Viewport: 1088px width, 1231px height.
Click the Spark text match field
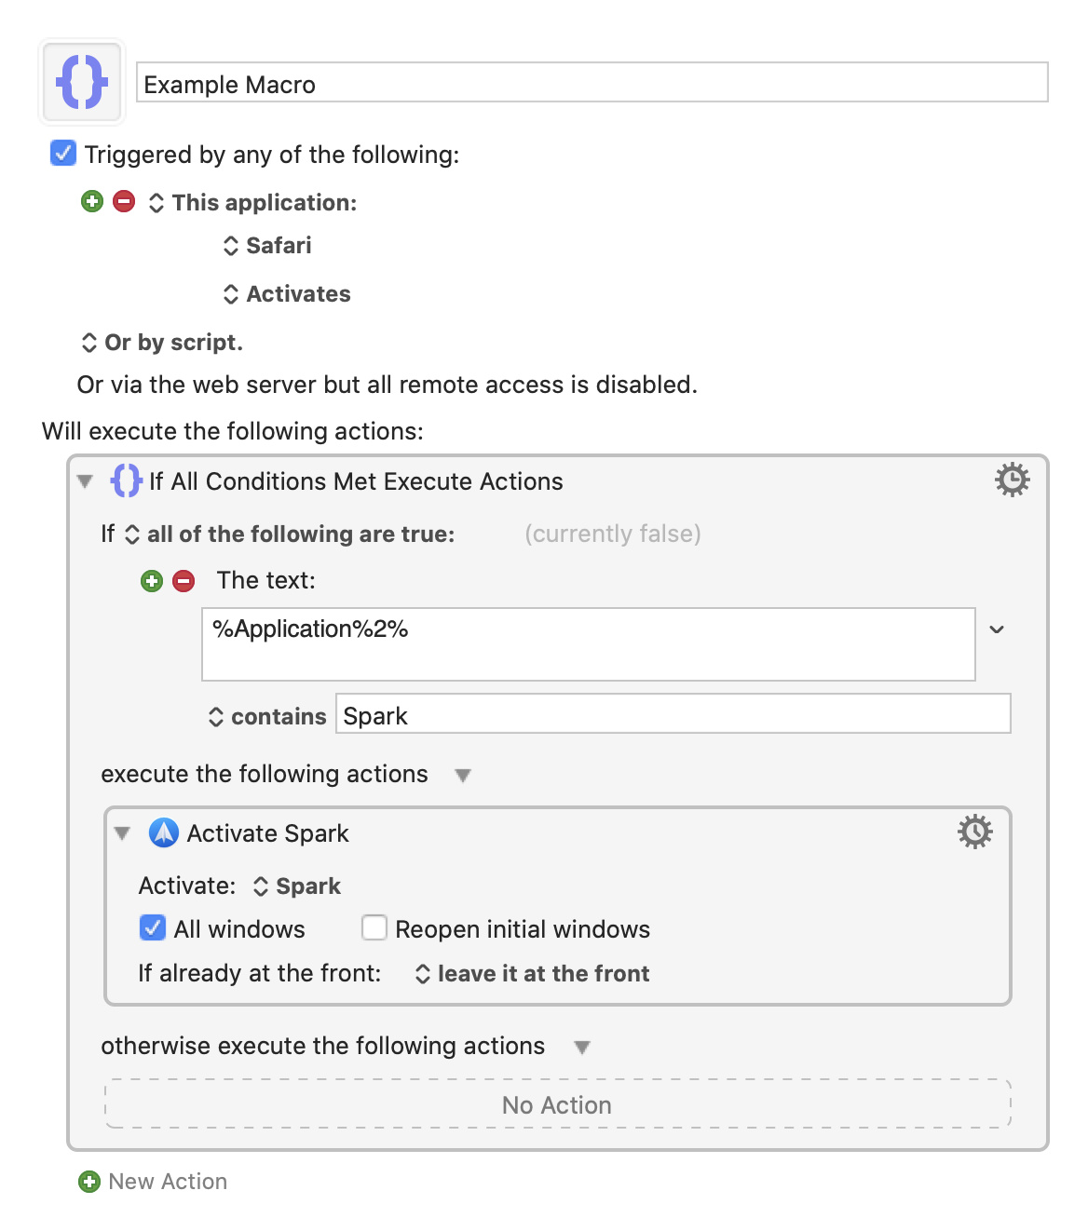tap(673, 714)
